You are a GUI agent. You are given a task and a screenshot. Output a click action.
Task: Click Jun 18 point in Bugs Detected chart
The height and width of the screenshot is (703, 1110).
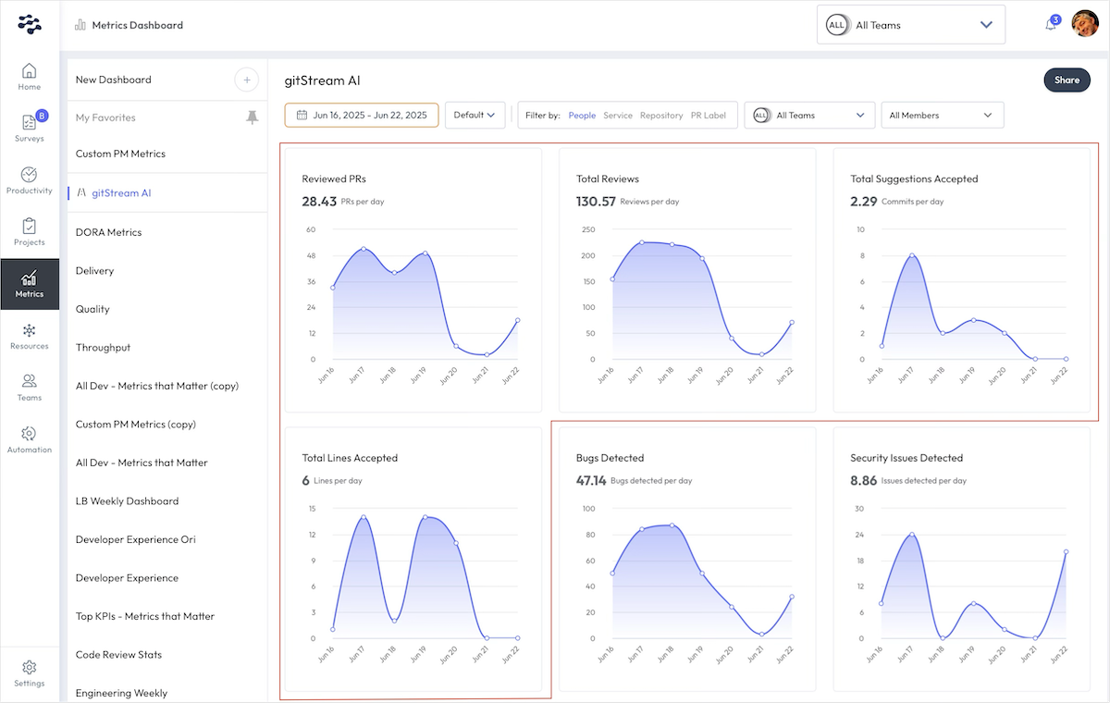click(x=672, y=525)
